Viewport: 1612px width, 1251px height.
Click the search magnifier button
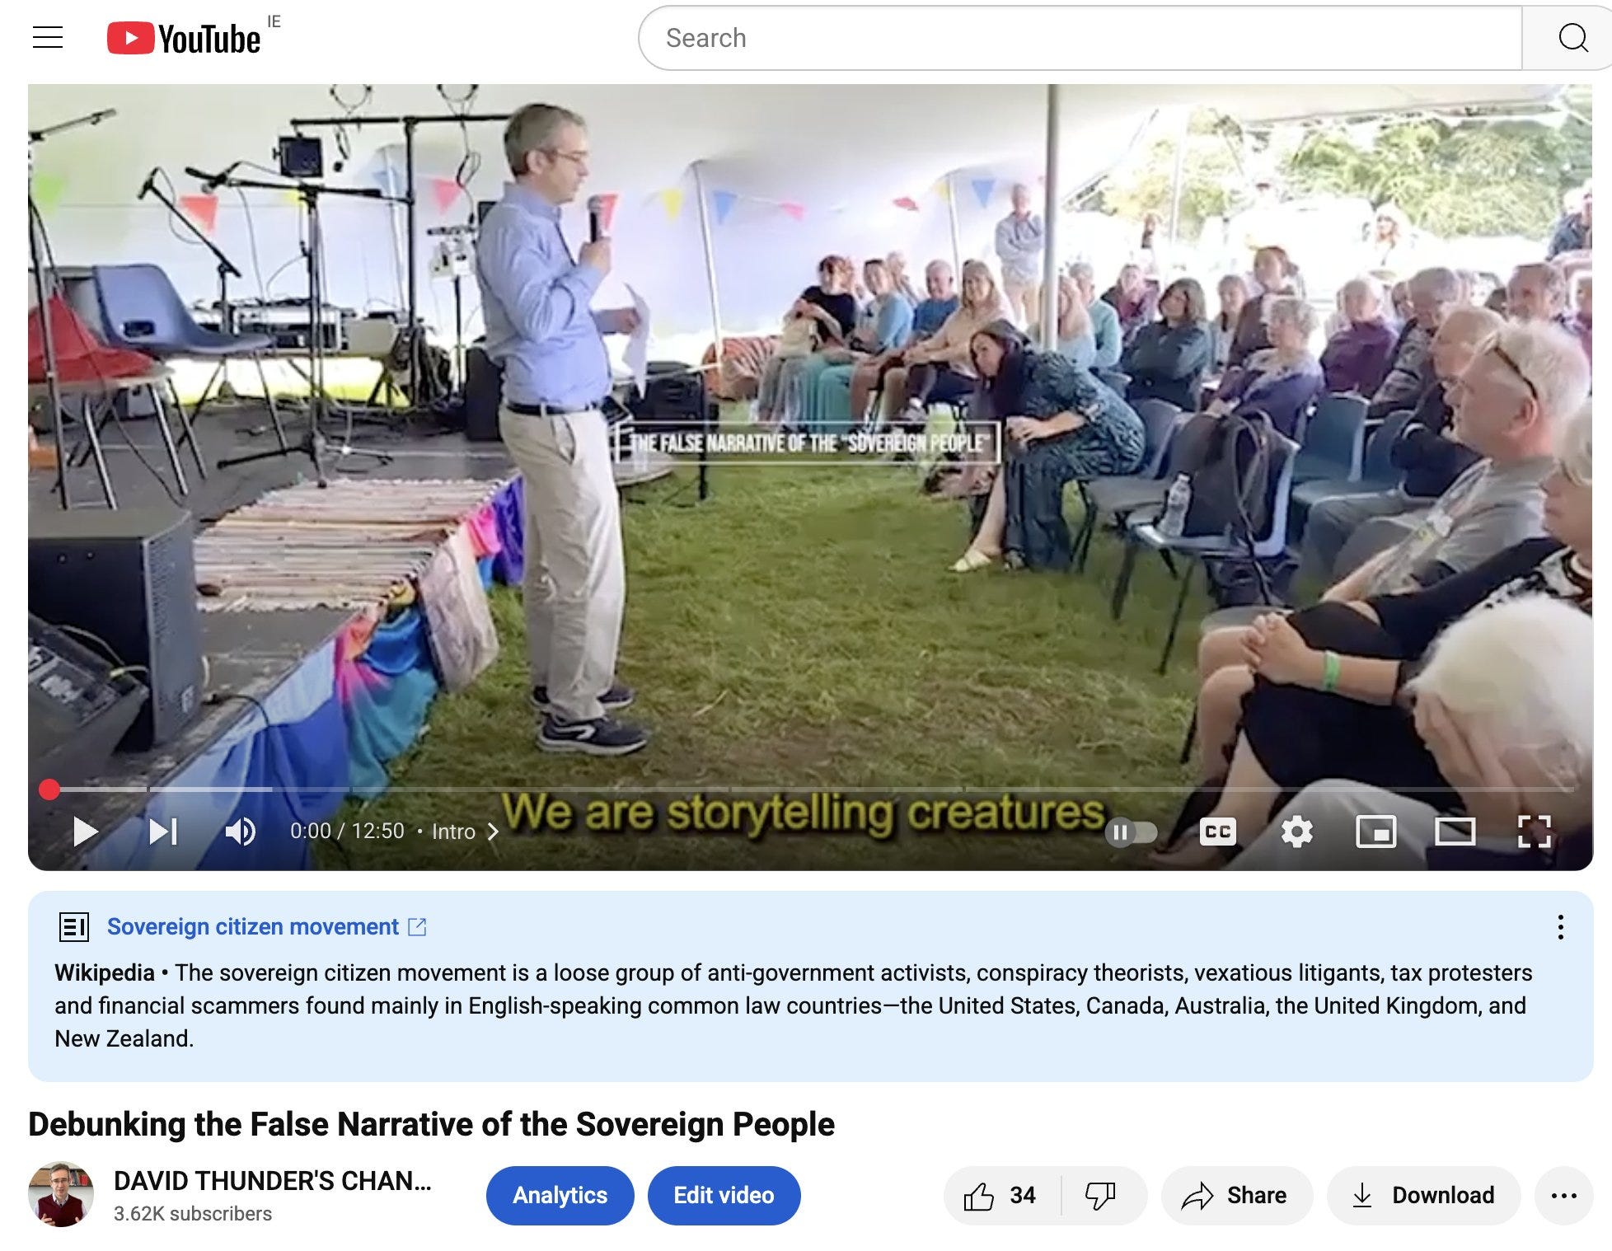tap(1572, 38)
